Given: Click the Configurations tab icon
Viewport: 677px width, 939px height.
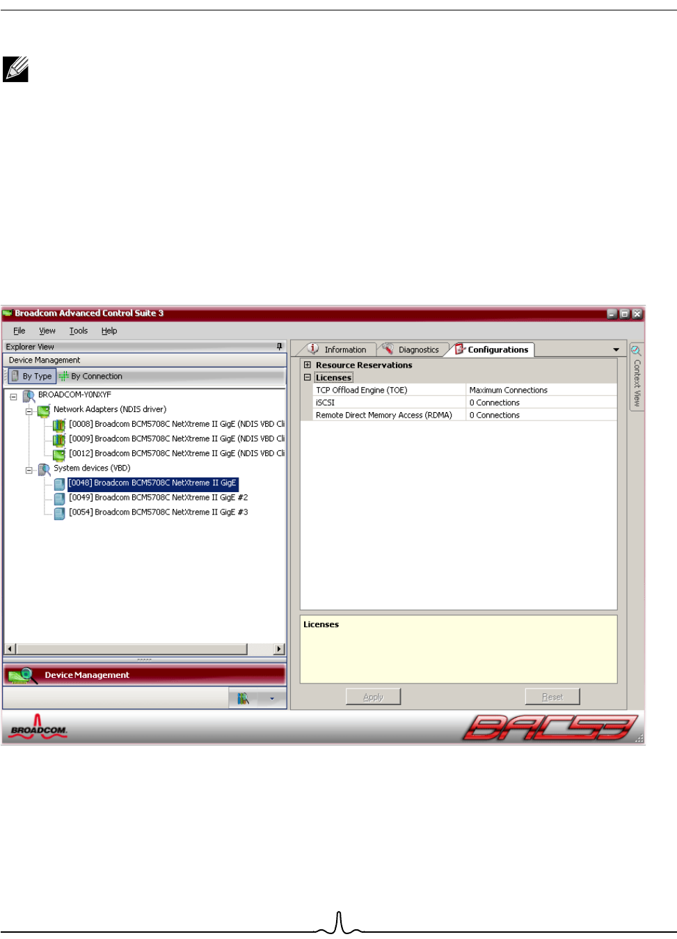Looking at the screenshot, I should tap(460, 349).
